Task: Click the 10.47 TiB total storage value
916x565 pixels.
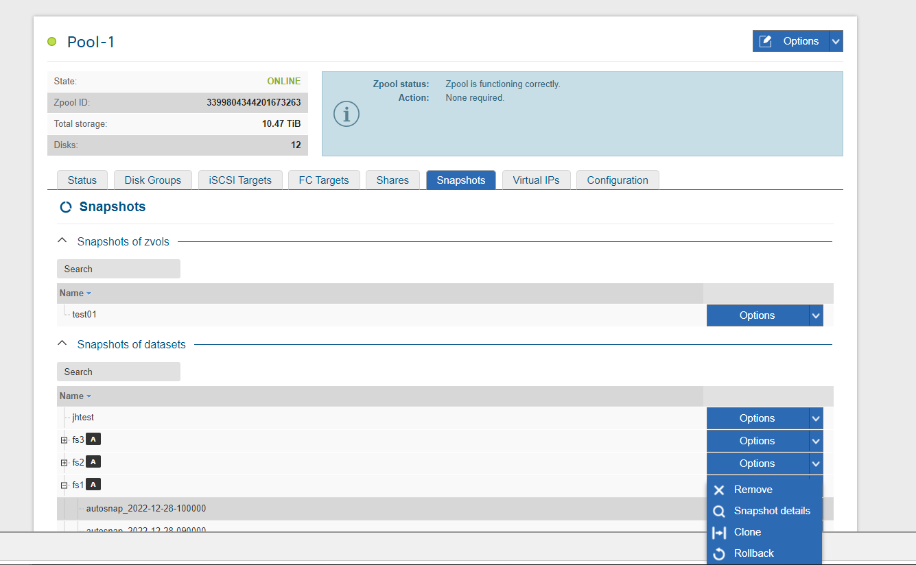Action: [x=281, y=124]
